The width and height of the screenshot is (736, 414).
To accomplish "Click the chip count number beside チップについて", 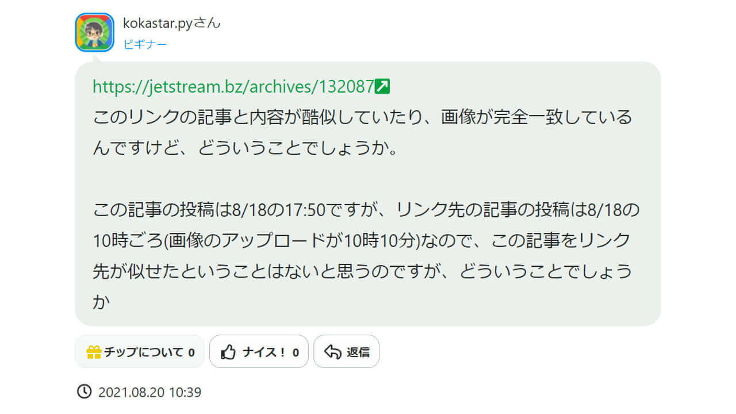I will point(191,352).
